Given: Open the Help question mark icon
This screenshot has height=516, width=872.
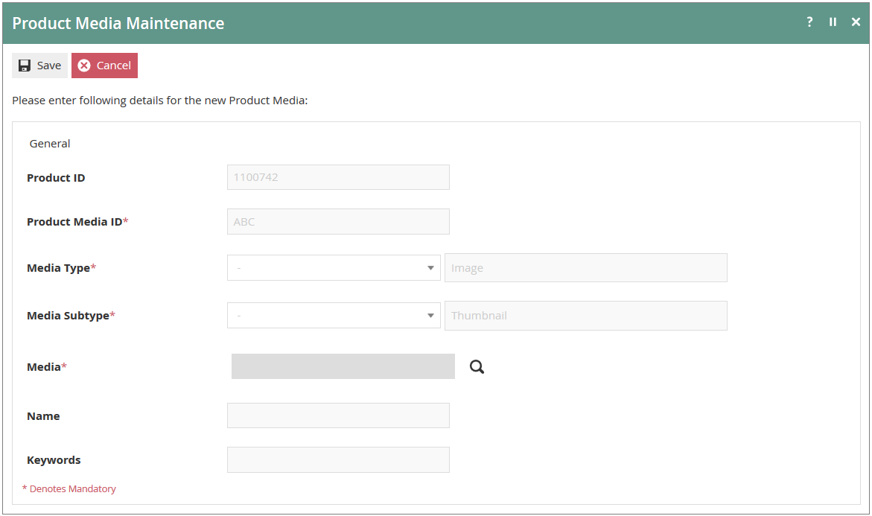Looking at the screenshot, I should [809, 22].
